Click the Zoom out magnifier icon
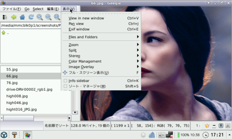The width and height of the screenshot is (232, 139). pos(48,17)
